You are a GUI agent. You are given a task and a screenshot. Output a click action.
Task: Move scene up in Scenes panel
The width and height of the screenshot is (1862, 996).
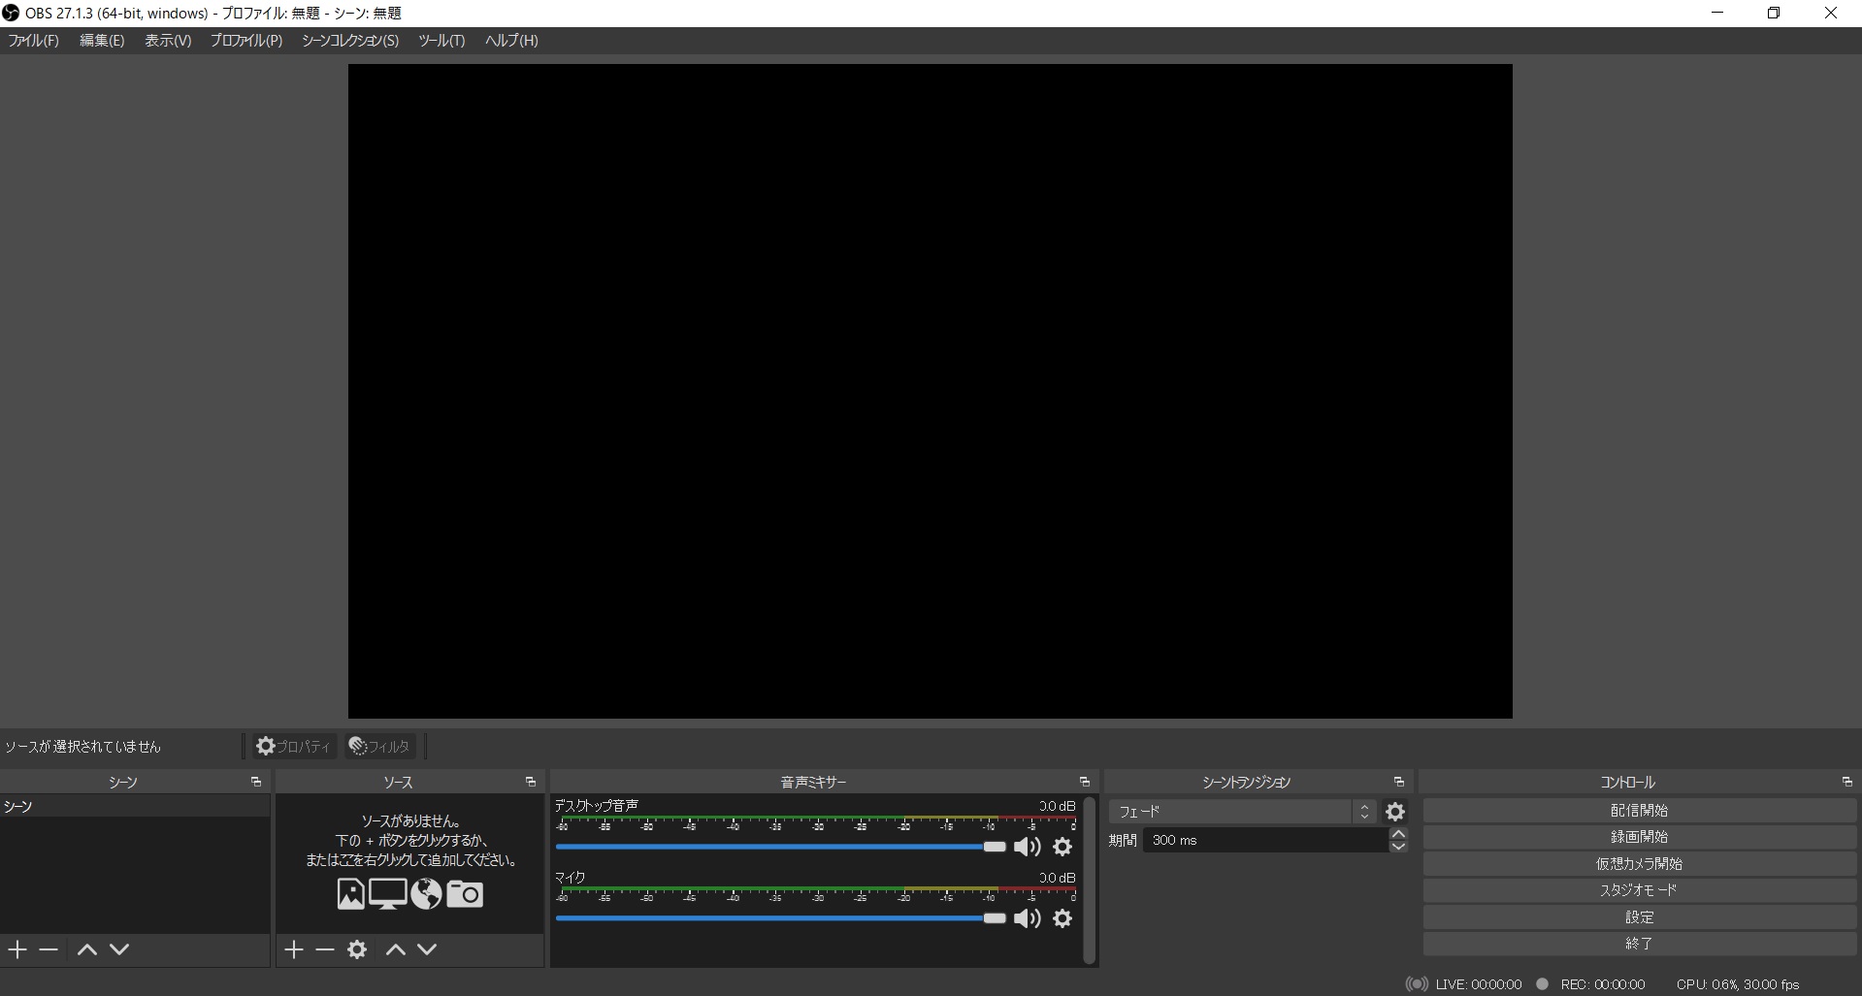click(x=87, y=949)
